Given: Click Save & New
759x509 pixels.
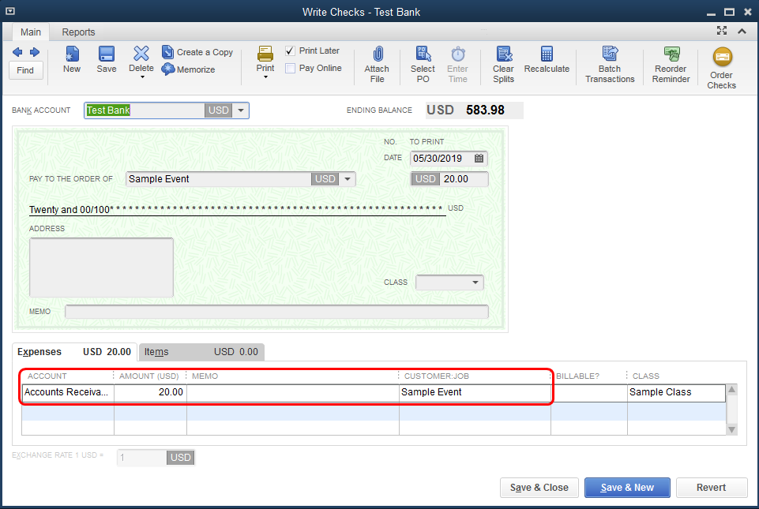Looking at the screenshot, I should point(627,488).
